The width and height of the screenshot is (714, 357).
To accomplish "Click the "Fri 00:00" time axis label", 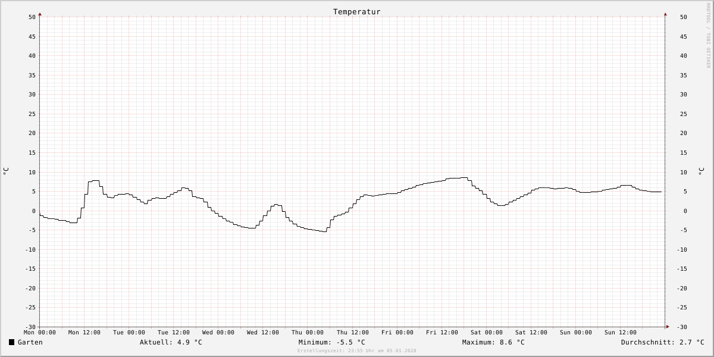I will (x=397, y=333).
